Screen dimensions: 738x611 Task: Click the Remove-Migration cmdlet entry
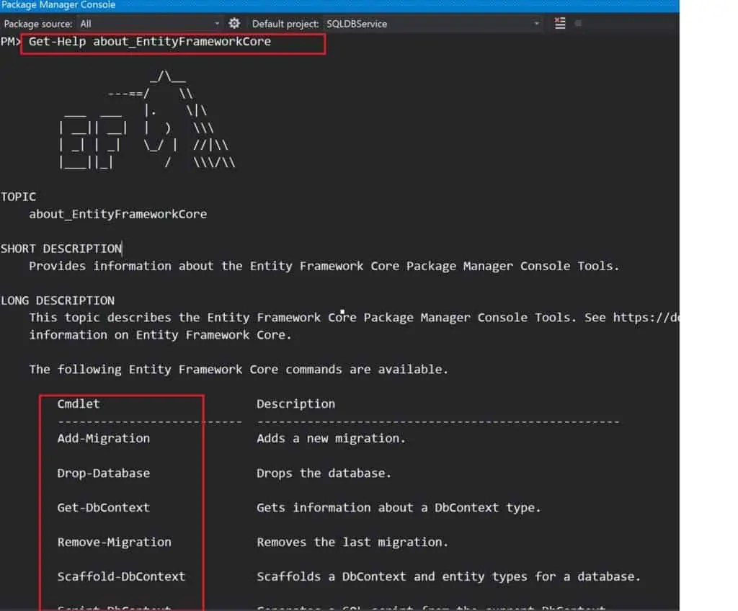[113, 542]
